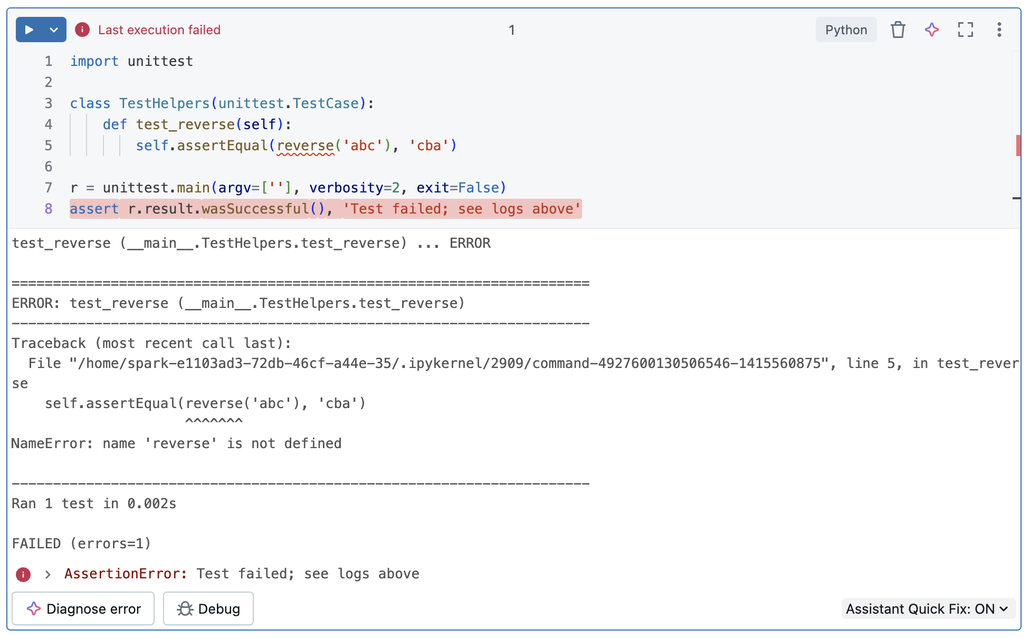Run the notebook cell
Image resolution: width=1030 pixels, height=639 pixels.
coord(30,30)
